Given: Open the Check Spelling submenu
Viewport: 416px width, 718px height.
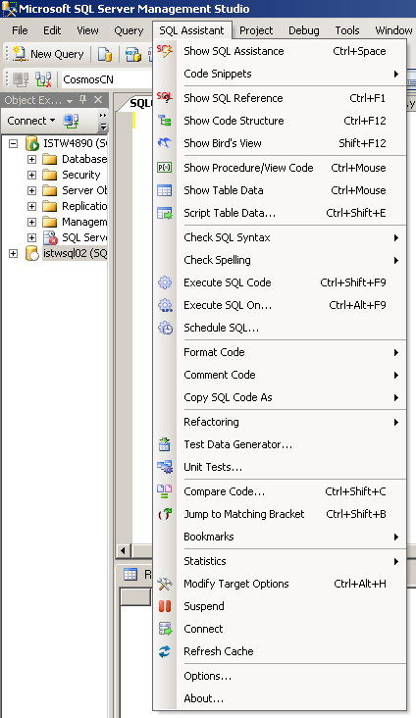Looking at the screenshot, I should (x=281, y=260).
